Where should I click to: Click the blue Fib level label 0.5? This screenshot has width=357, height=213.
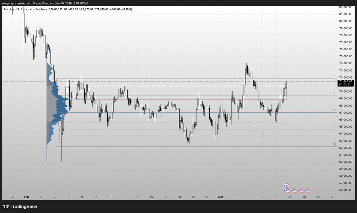(x=334, y=110)
